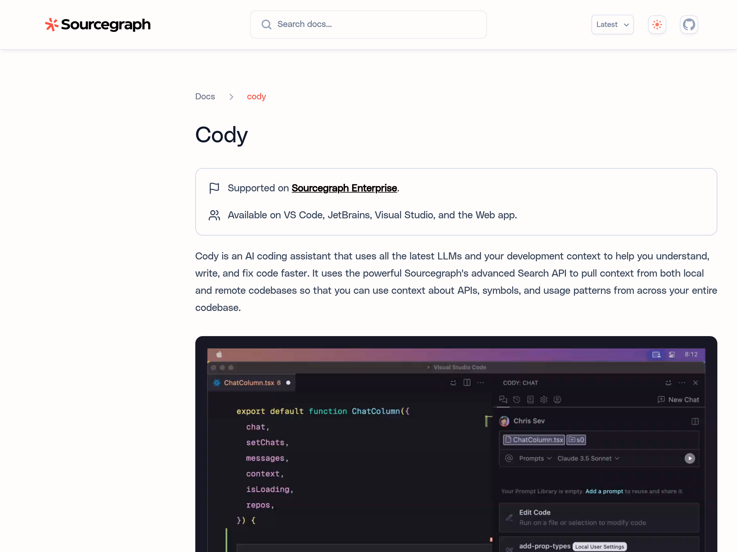Click the cody breadcrumb link
737x552 pixels.
(x=256, y=97)
